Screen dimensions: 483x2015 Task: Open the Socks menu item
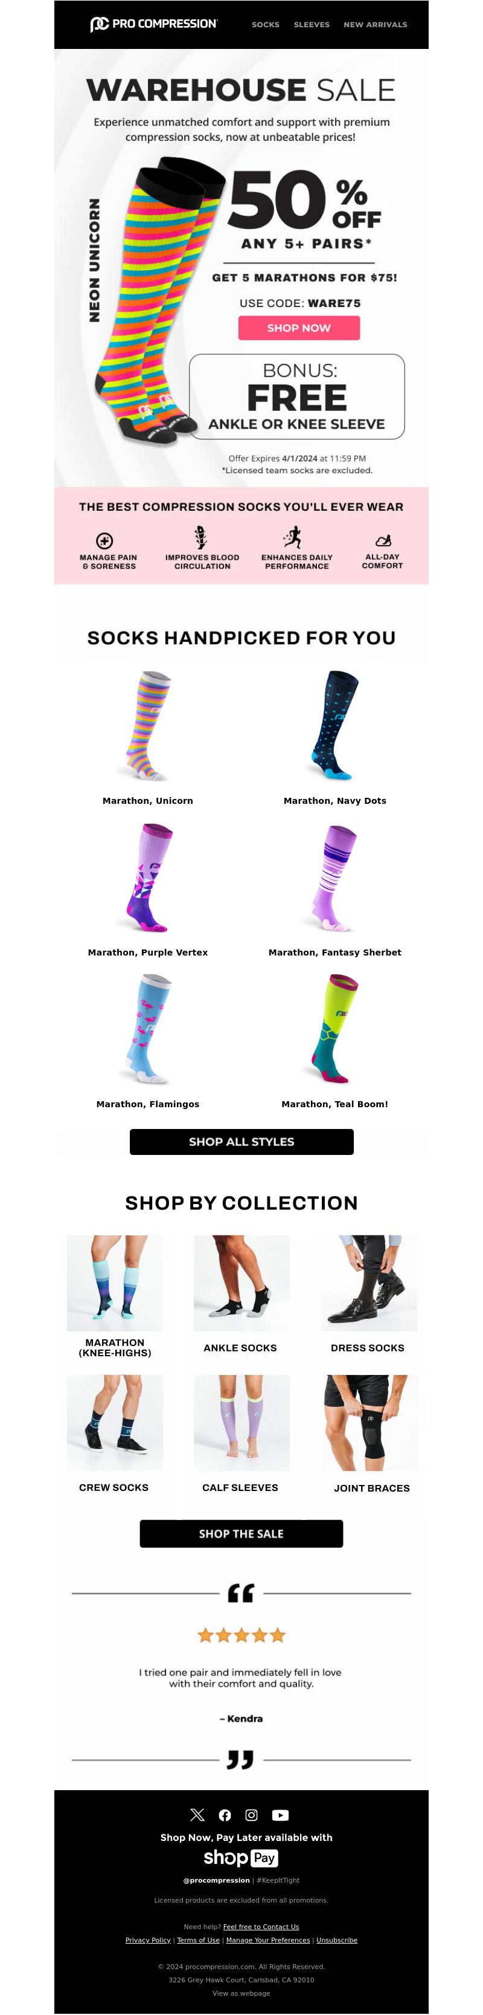pos(266,24)
